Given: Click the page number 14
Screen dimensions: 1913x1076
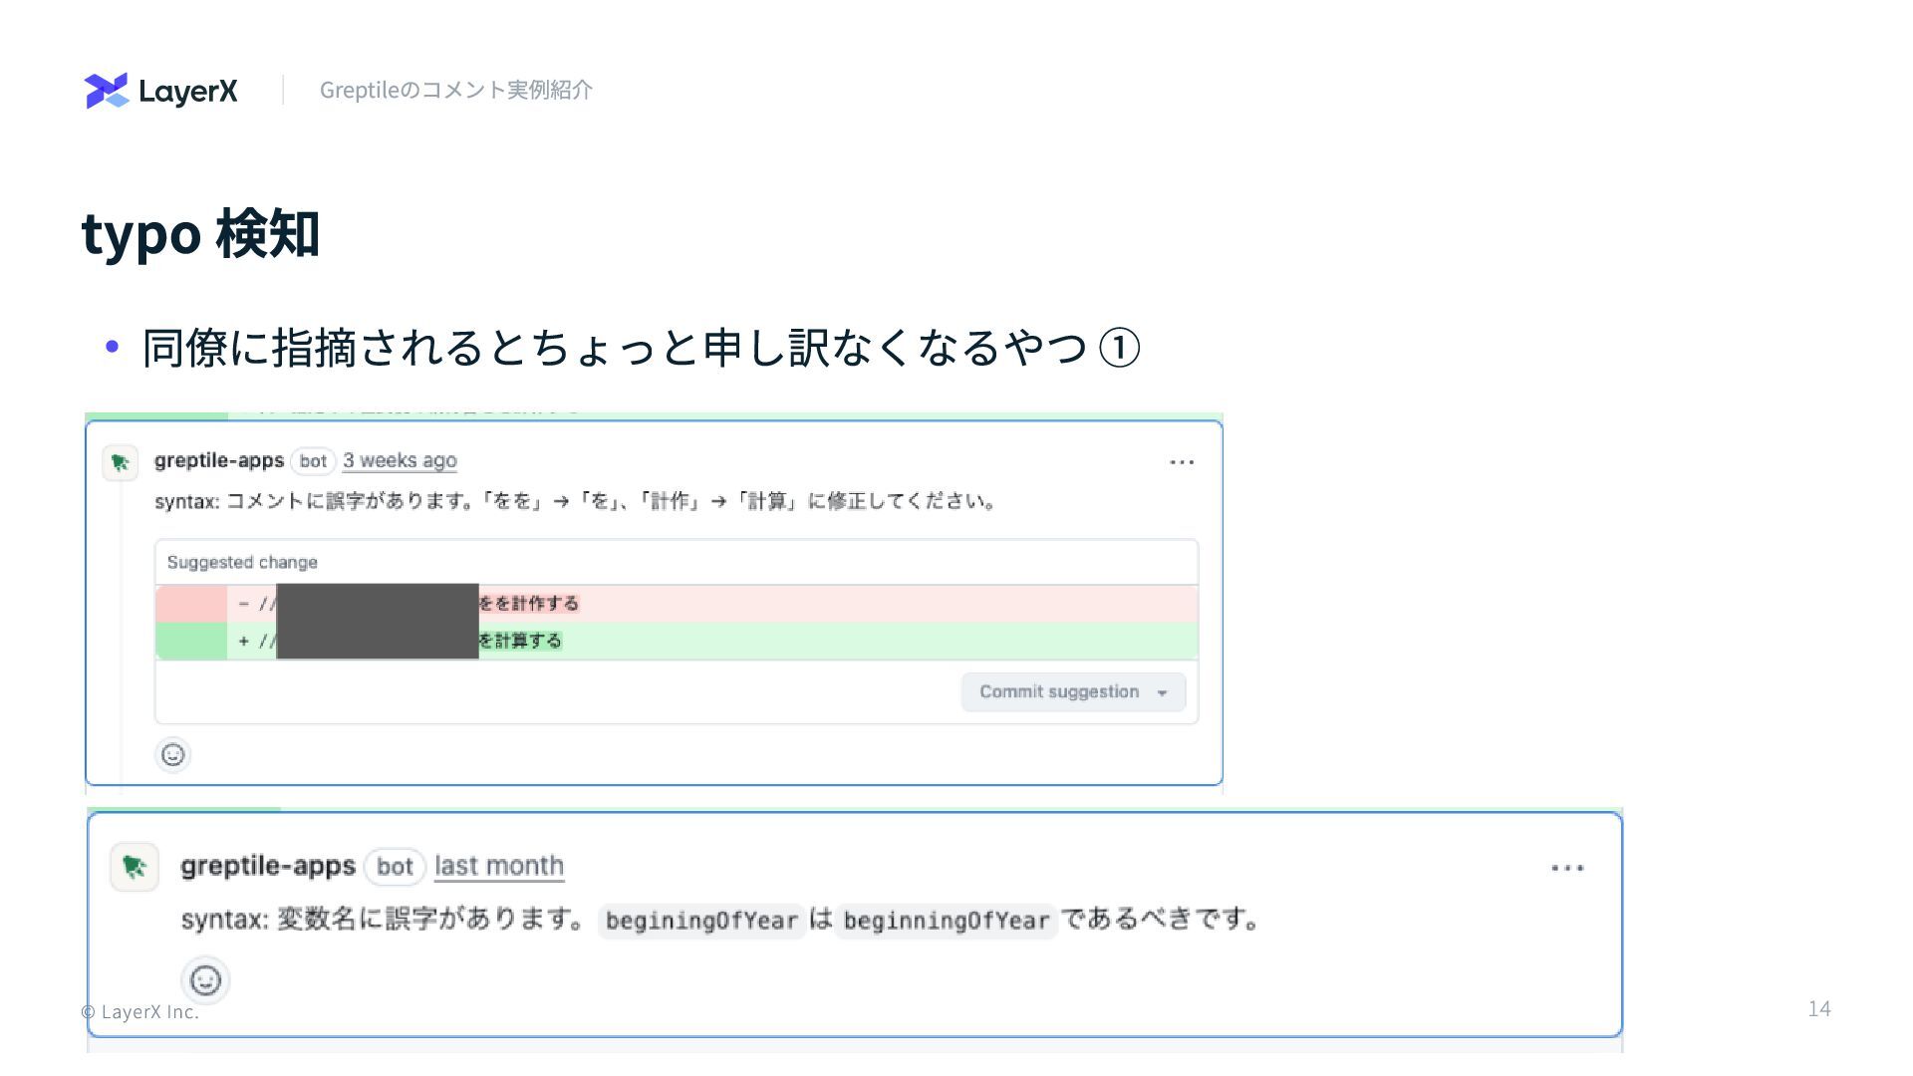Looking at the screenshot, I should pyautogui.click(x=1819, y=1009).
